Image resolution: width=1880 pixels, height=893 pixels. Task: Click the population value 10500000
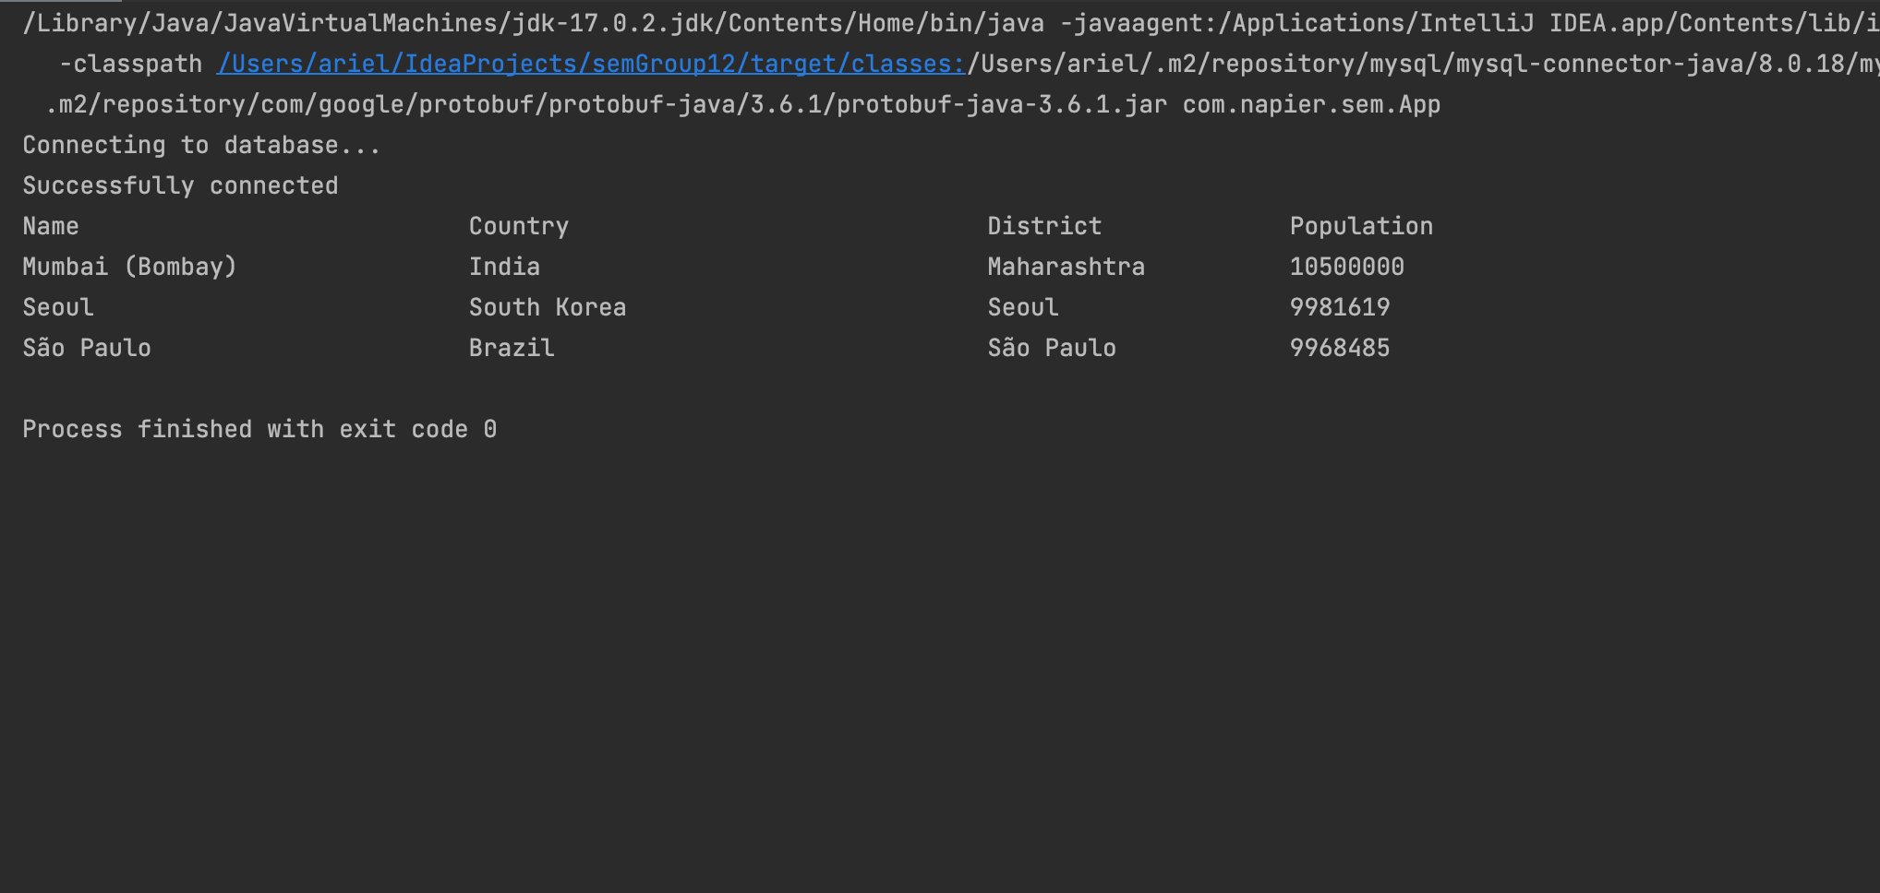(x=1347, y=267)
